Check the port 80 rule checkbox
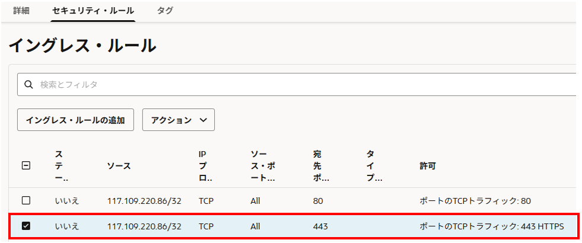The height and width of the screenshot is (243, 582). [x=26, y=200]
